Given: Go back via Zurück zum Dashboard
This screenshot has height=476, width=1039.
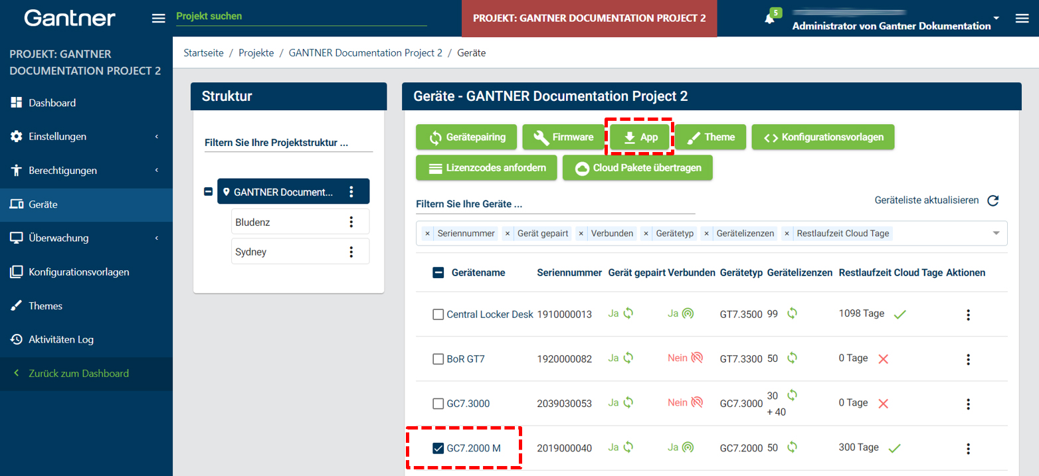Looking at the screenshot, I should (86, 374).
